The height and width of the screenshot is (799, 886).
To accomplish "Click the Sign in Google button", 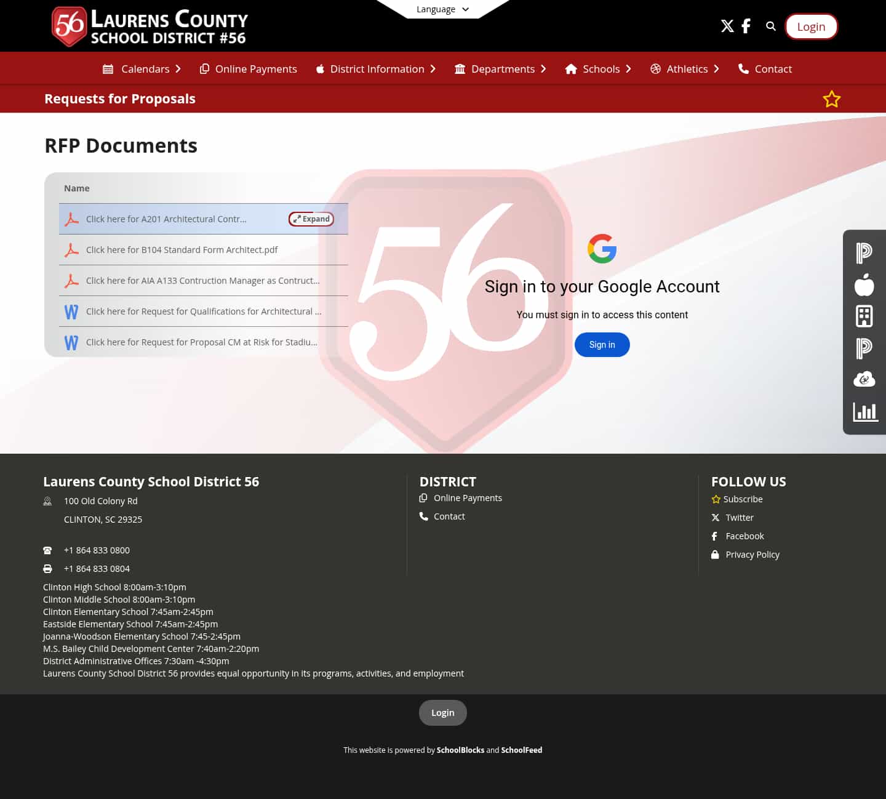I will (x=602, y=345).
